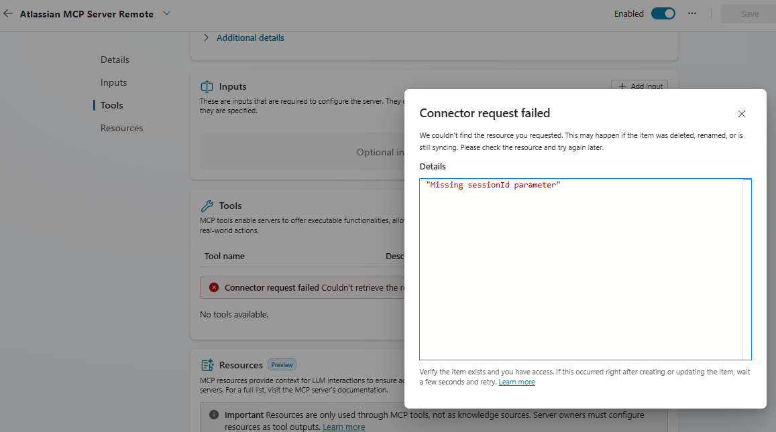Screen dimensions: 776x432
Task: Expand the Additional details section
Action: click(x=244, y=38)
